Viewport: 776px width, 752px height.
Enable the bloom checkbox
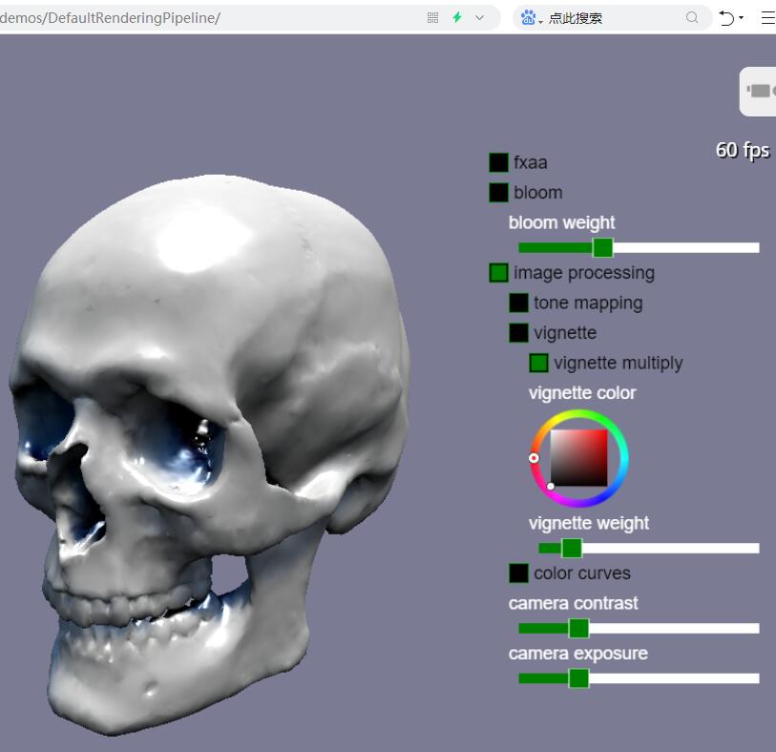pos(498,192)
